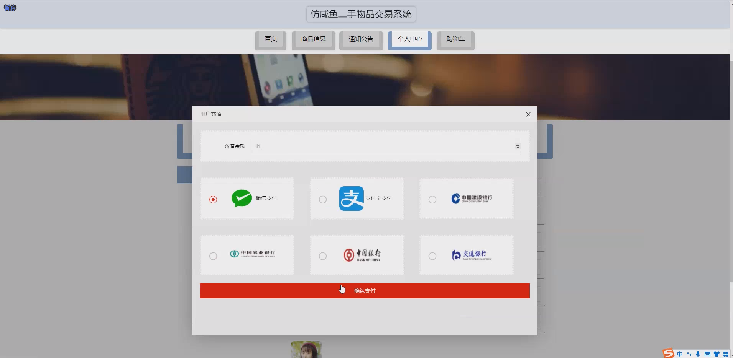The width and height of the screenshot is (733, 358).
Task: Click the Alipay blue logo
Action: 351,198
